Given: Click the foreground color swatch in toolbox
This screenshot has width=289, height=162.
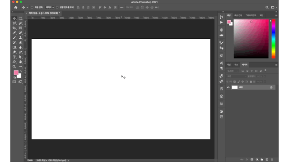Looking at the screenshot, I should 16,72.
